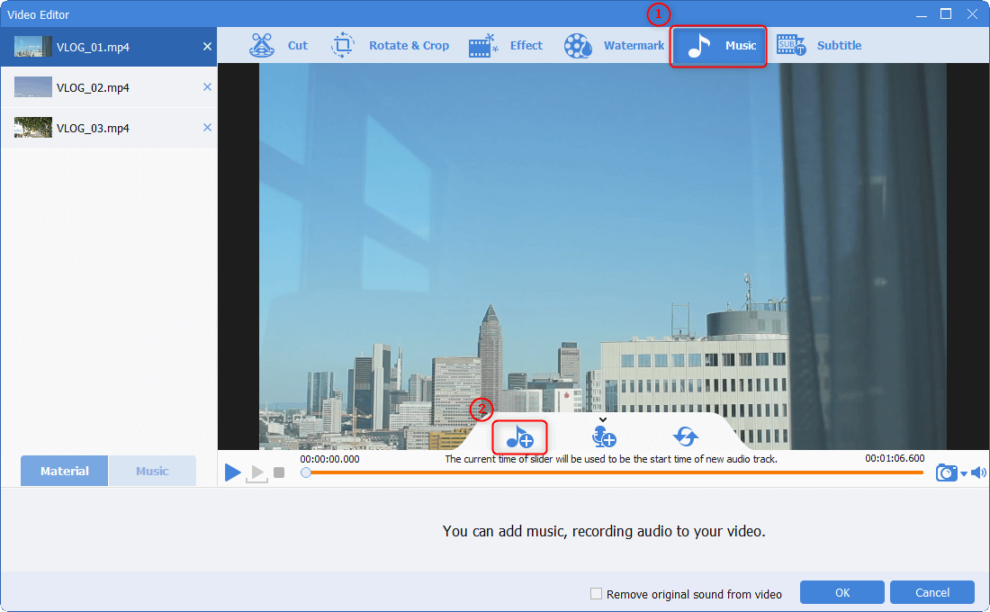
Task: Open the Rotate & Crop tool
Action: point(391,46)
